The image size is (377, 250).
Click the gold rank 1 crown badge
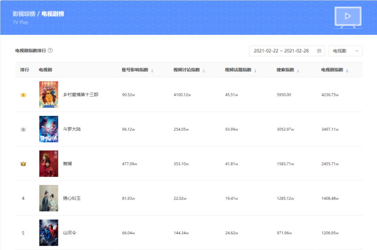(x=23, y=95)
